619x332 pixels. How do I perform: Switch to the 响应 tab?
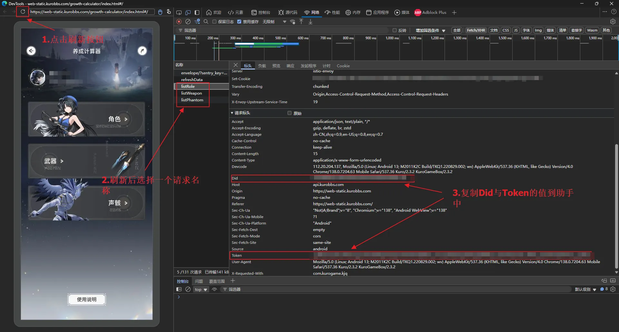[290, 66]
